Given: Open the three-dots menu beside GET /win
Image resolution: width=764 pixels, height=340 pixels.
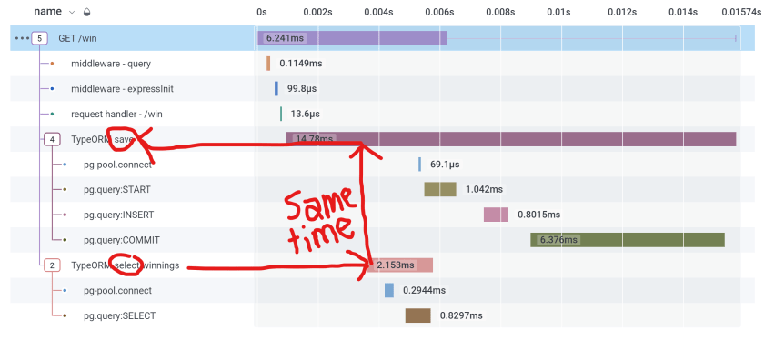Looking at the screenshot, I should 22,38.
